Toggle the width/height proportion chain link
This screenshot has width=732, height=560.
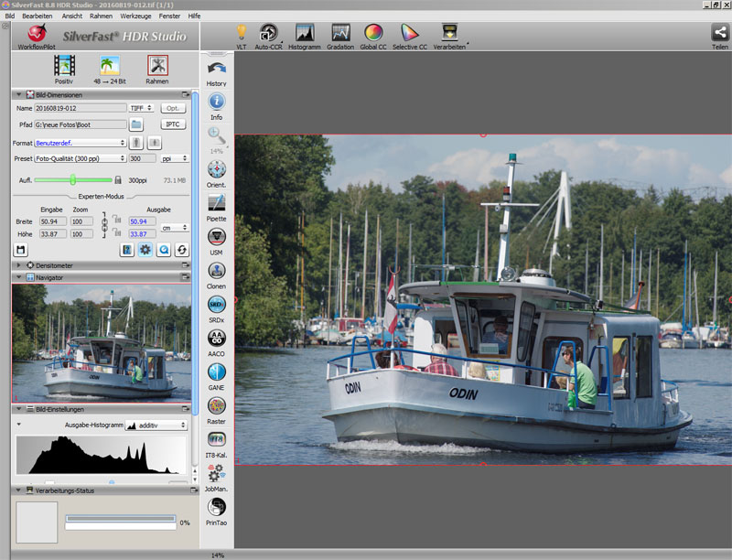tap(104, 222)
